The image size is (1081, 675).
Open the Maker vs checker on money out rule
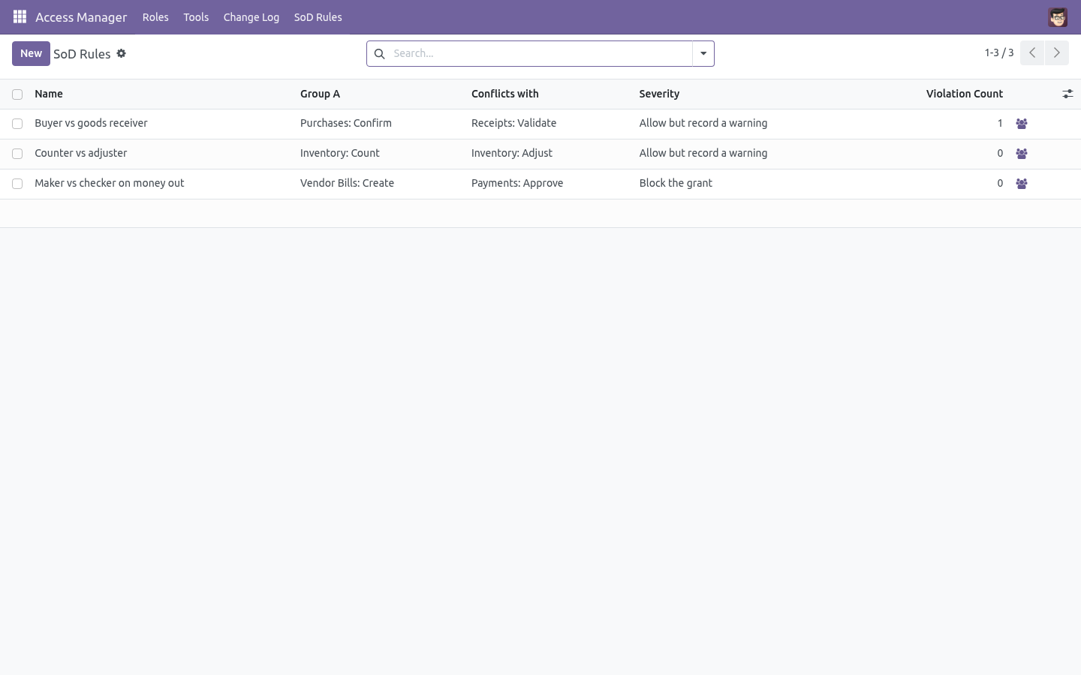pos(110,183)
